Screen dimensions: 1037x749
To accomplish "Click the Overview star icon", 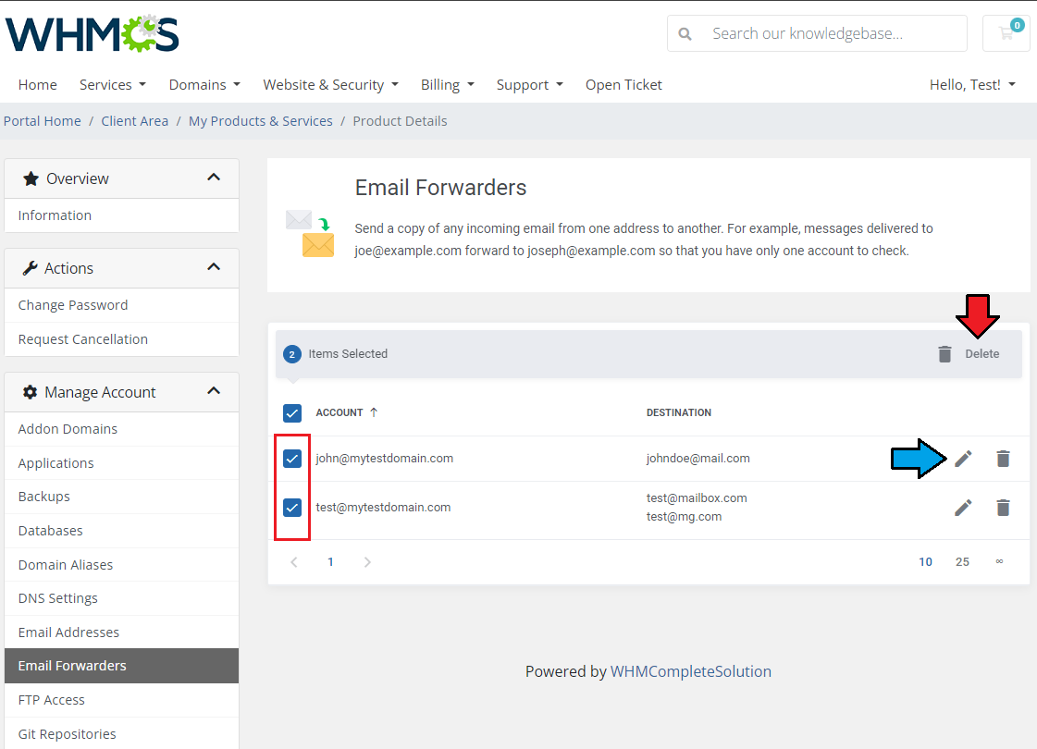I will 31,178.
